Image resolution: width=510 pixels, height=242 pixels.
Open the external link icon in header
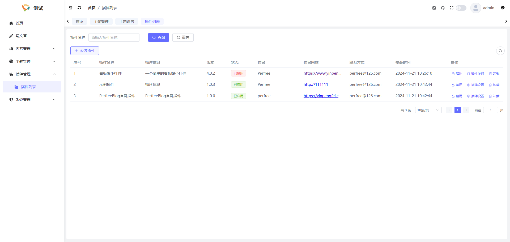[434, 8]
